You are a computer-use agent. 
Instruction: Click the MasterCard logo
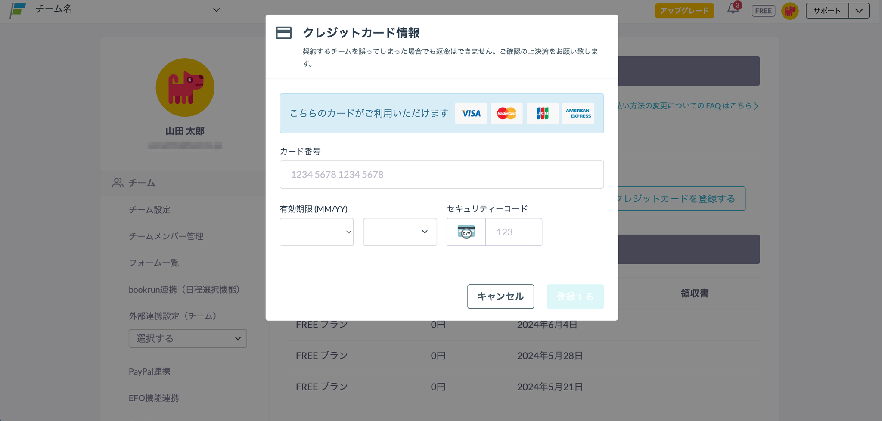point(506,113)
